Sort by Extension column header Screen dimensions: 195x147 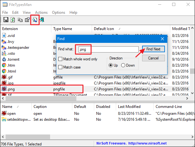tap(26, 29)
